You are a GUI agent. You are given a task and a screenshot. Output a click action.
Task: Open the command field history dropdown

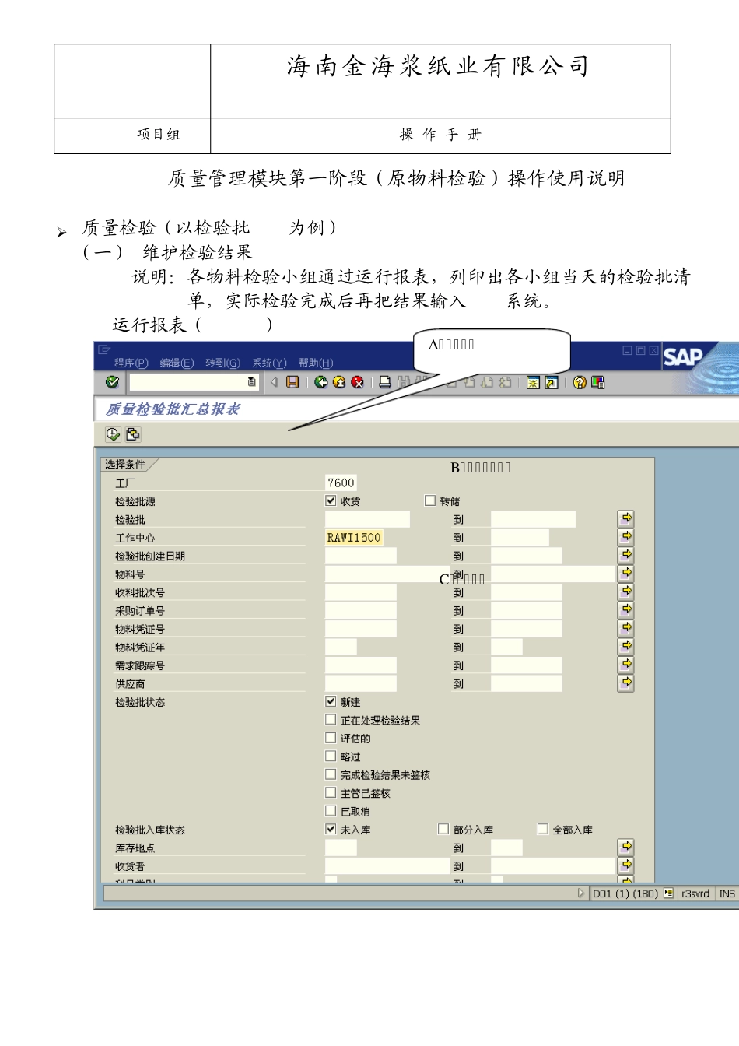(x=251, y=382)
